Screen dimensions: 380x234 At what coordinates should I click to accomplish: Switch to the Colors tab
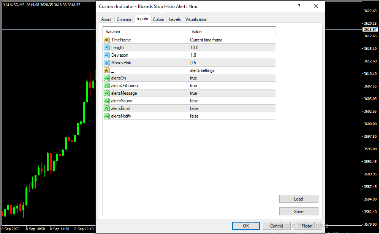(x=158, y=19)
